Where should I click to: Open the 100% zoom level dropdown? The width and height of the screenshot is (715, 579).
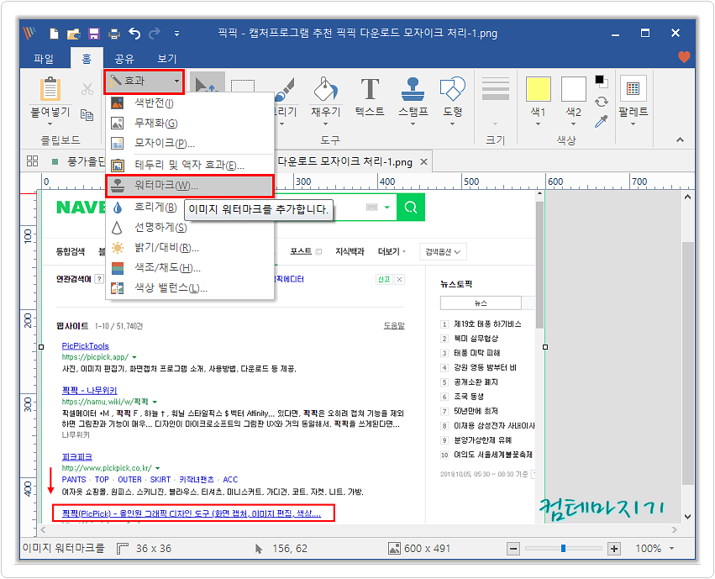click(671, 549)
